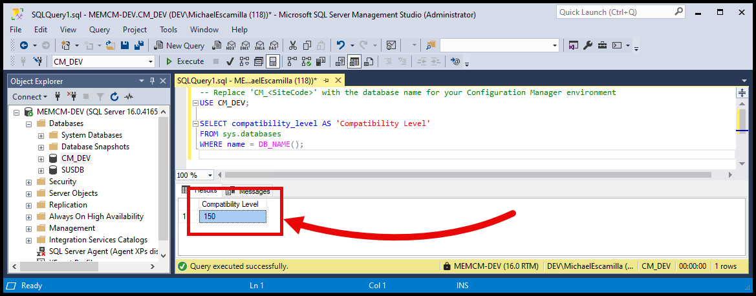This screenshot has width=756, height=296.
Task: Open the Activity Monitor icon
Action: pyautogui.click(x=391, y=45)
